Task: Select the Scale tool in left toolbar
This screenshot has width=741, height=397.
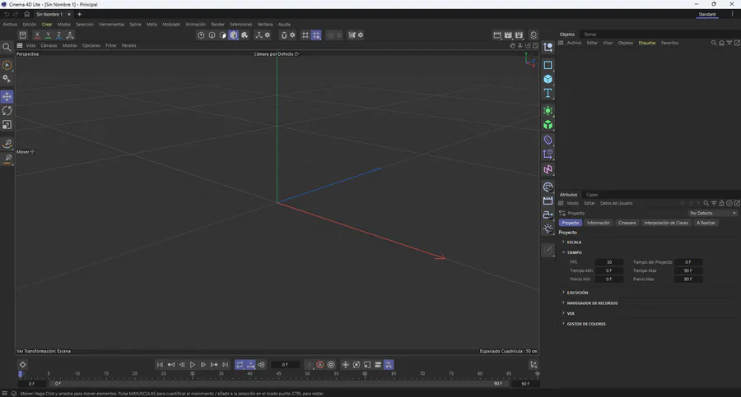Action: coord(7,125)
